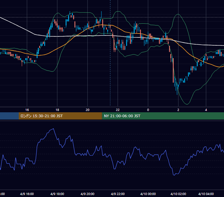This screenshot has height=197, width=224.
Task: Click the 2 hour label on price chart
Action: [178, 110]
